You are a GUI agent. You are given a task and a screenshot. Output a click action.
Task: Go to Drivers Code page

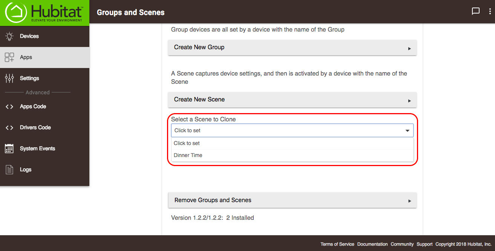pos(44,128)
